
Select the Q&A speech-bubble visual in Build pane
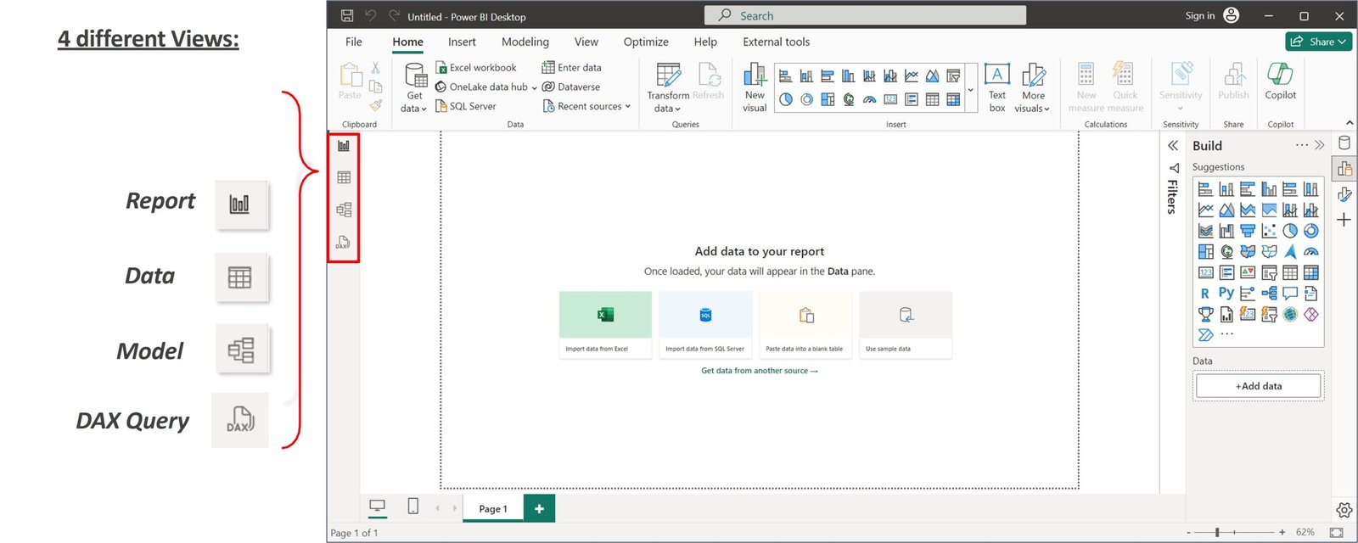[1290, 294]
